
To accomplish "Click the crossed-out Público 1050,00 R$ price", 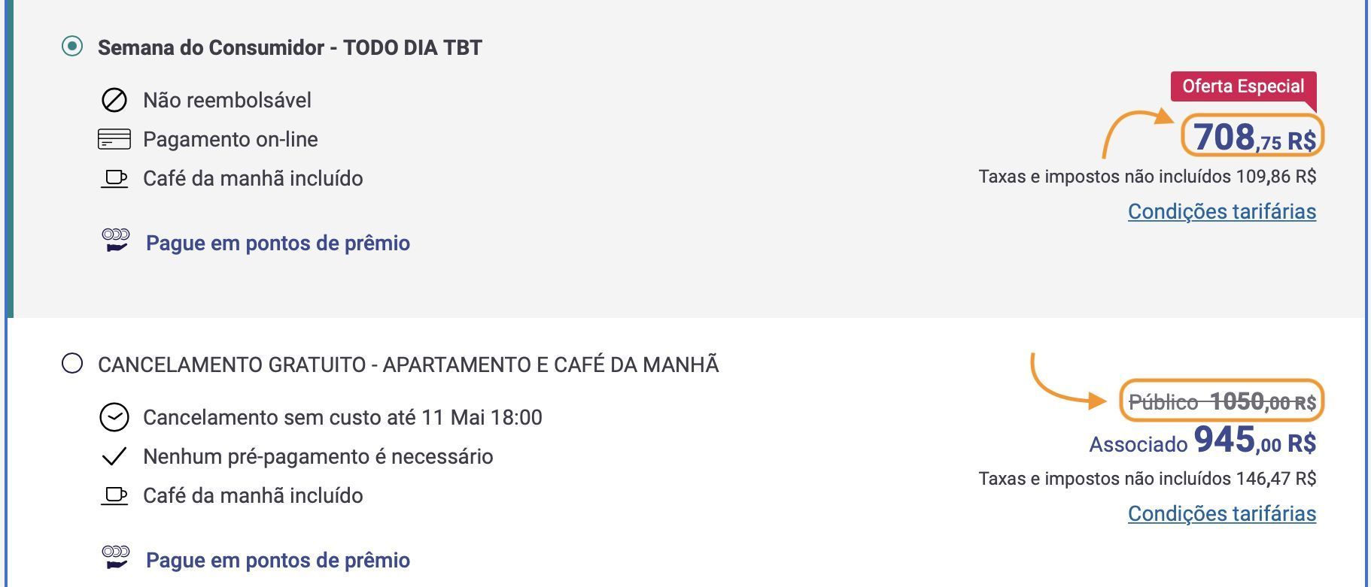I will [x=1222, y=402].
